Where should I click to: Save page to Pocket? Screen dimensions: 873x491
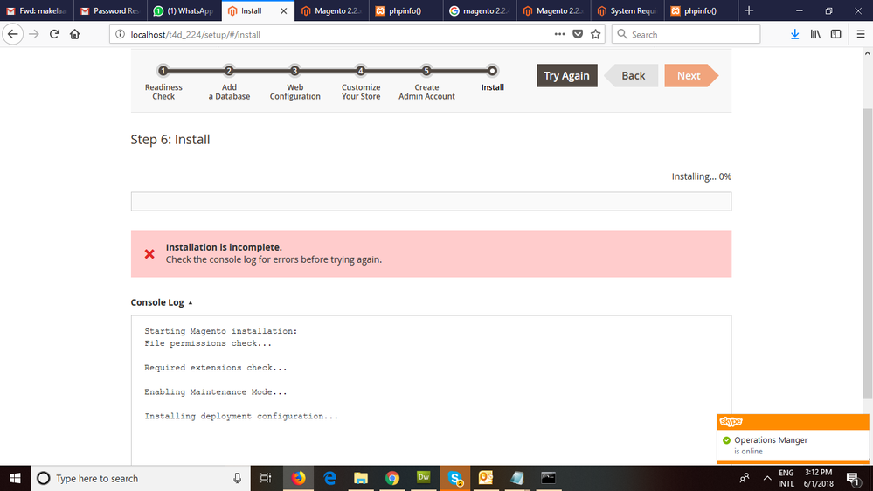578,35
